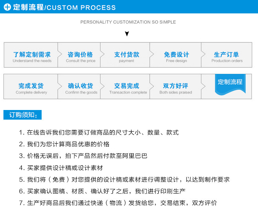
Task: Click note 2 about 计算商品优惠的价格
Action: tap(64, 144)
